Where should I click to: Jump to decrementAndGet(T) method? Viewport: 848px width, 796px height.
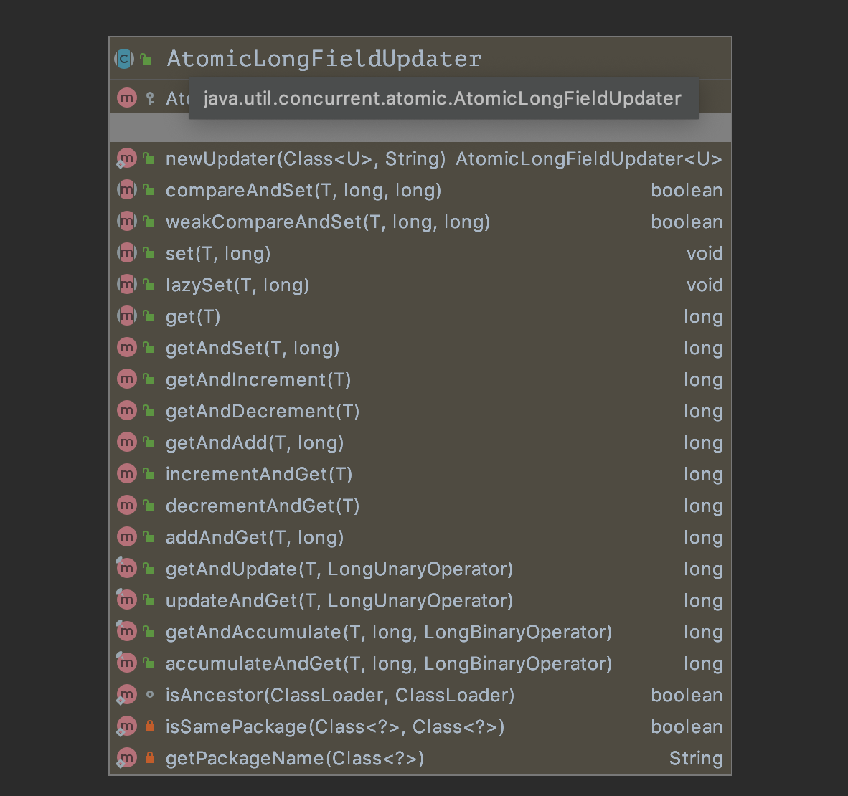point(263,506)
